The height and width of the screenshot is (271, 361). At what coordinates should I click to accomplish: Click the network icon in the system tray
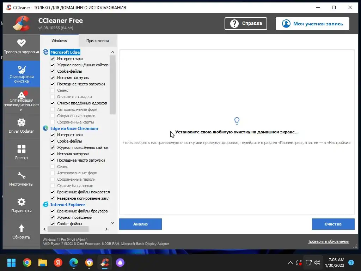coord(308,263)
